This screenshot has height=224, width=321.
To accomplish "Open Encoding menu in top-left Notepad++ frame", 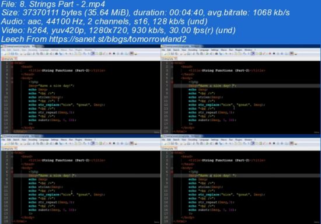I will tap(33, 50).
